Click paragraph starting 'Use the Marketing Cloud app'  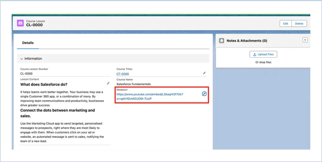(x=62, y=132)
